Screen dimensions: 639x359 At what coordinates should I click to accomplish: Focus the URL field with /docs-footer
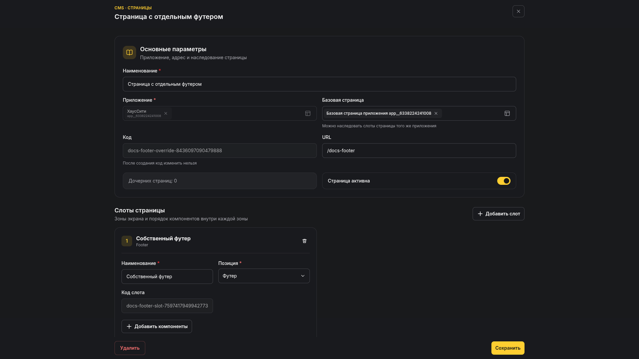419,151
